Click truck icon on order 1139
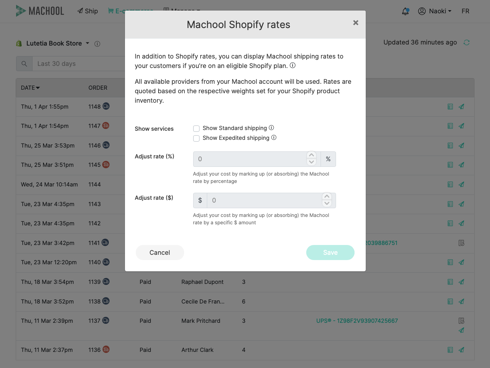This screenshot has height=368, width=490. click(106, 281)
